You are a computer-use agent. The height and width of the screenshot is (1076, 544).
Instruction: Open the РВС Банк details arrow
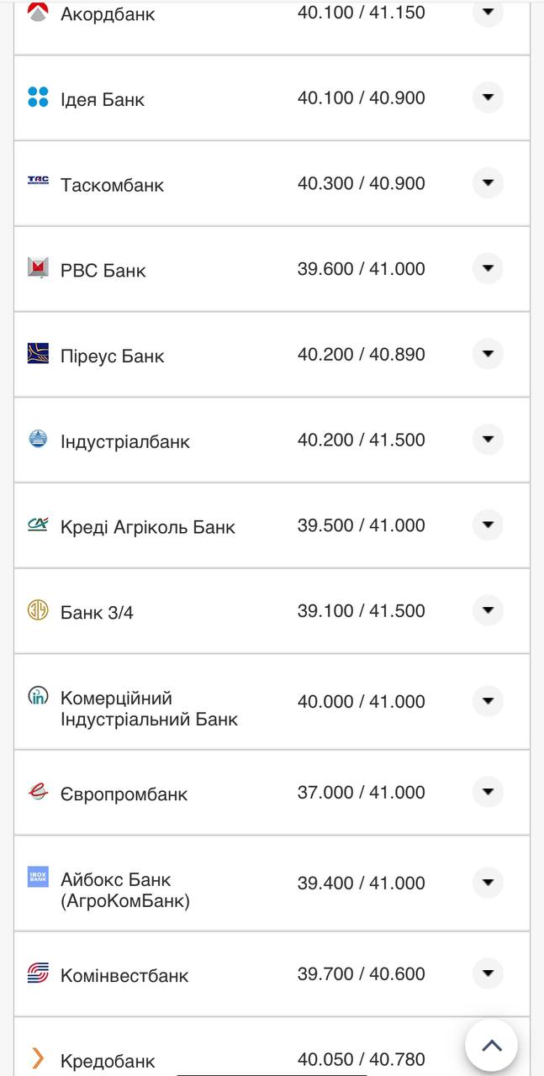click(x=488, y=268)
